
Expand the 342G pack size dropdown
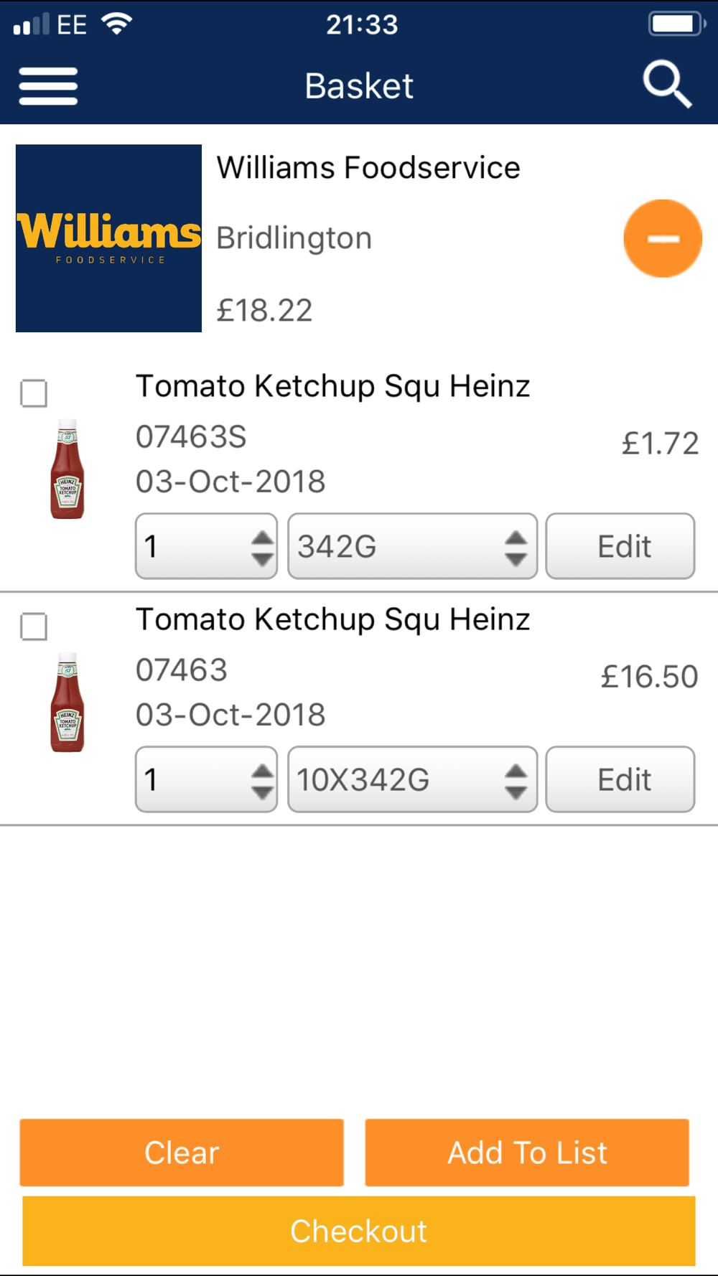pos(413,546)
